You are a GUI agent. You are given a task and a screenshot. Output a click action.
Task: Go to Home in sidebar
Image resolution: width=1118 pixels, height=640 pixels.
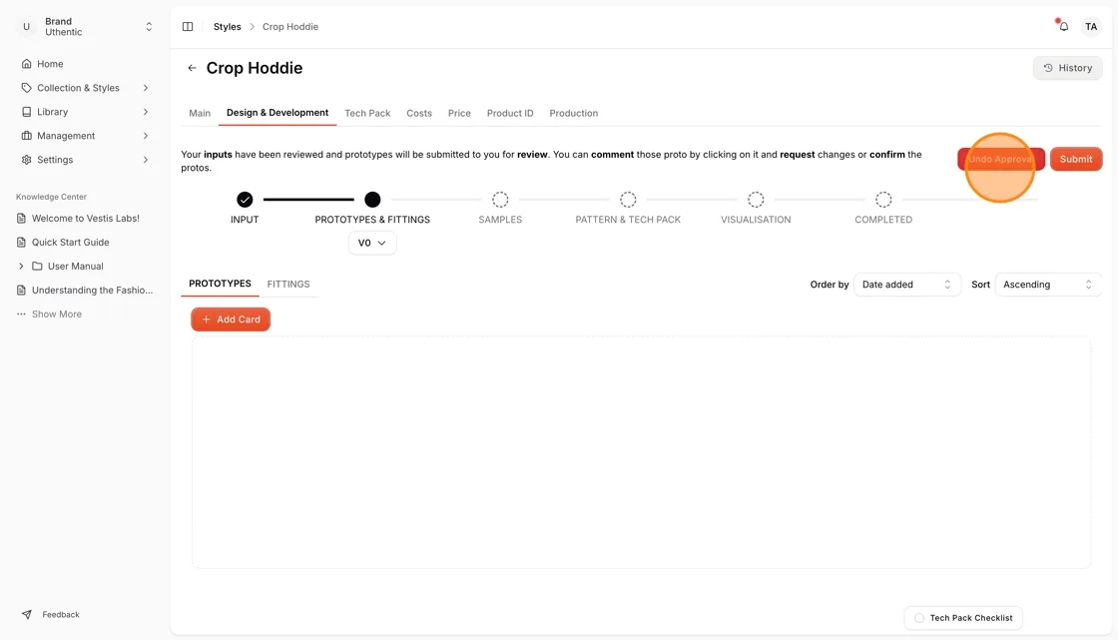tap(50, 64)
